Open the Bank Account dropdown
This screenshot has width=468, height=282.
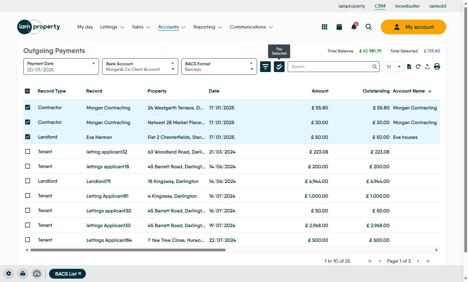click(x=140, y=67)
